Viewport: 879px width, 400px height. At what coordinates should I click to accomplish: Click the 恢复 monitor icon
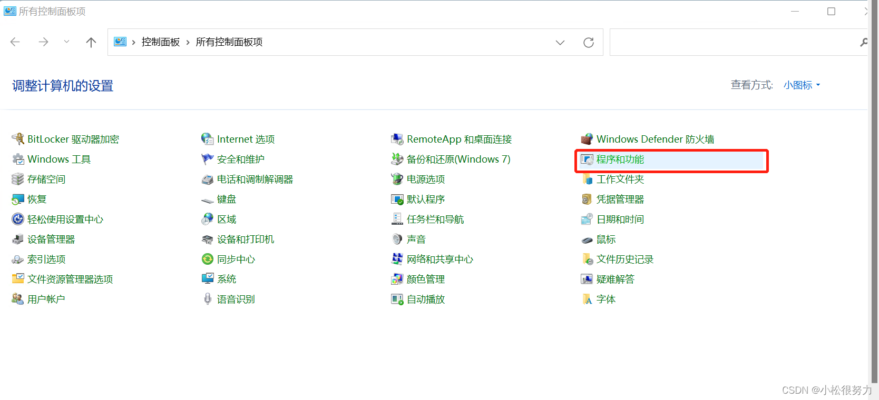[x=18, y=199]
